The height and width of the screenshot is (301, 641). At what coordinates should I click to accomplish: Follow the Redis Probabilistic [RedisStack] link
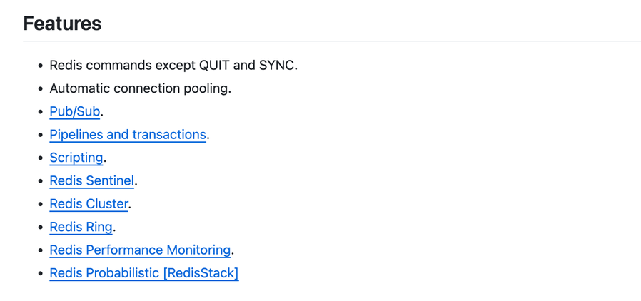tap(143, 273)
